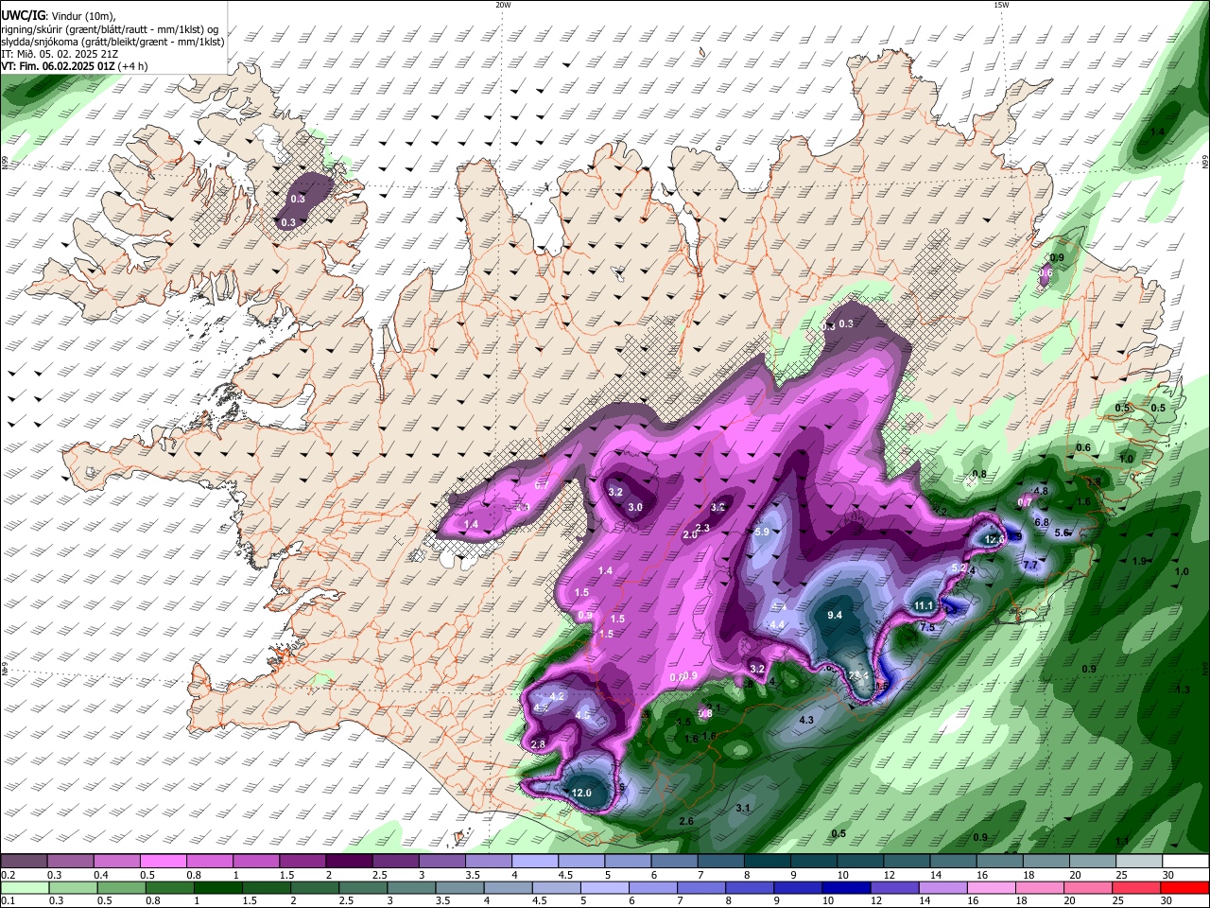Image resolution: width=1210 pixels, height=908 pixels.
Task: Select the '2.8' value in the purple area
Action: (539, 744)
